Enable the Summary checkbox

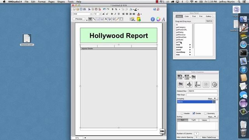click(x=205, y=113)
